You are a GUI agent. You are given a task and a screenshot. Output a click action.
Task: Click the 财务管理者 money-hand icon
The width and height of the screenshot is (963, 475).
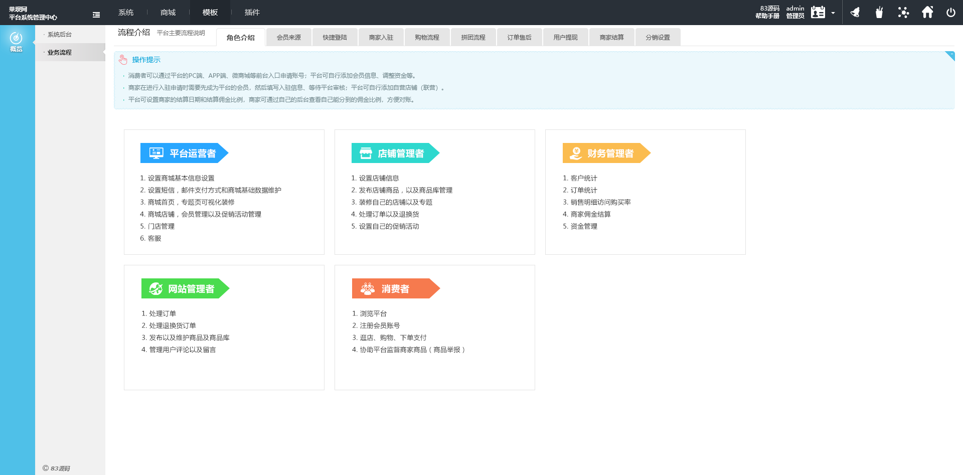pos(576,153)
